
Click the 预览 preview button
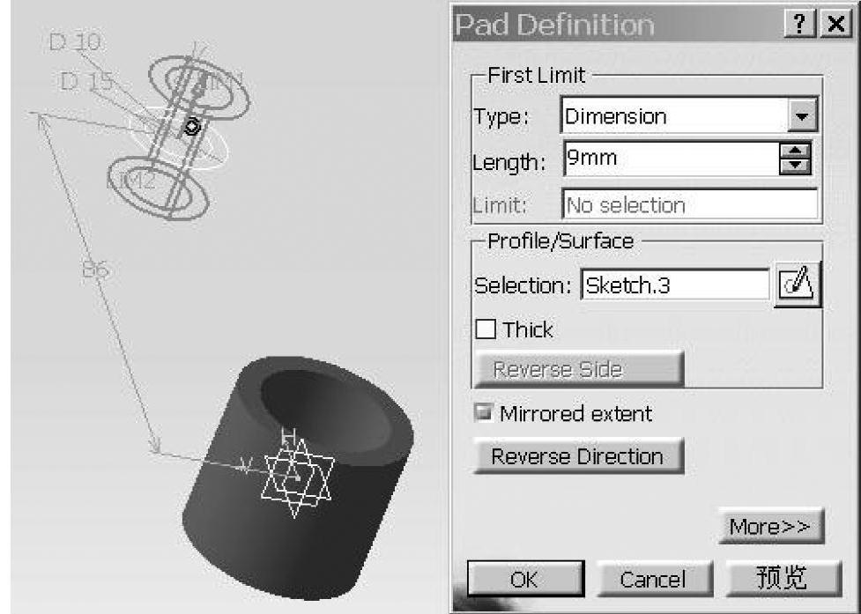click(783, 579)
